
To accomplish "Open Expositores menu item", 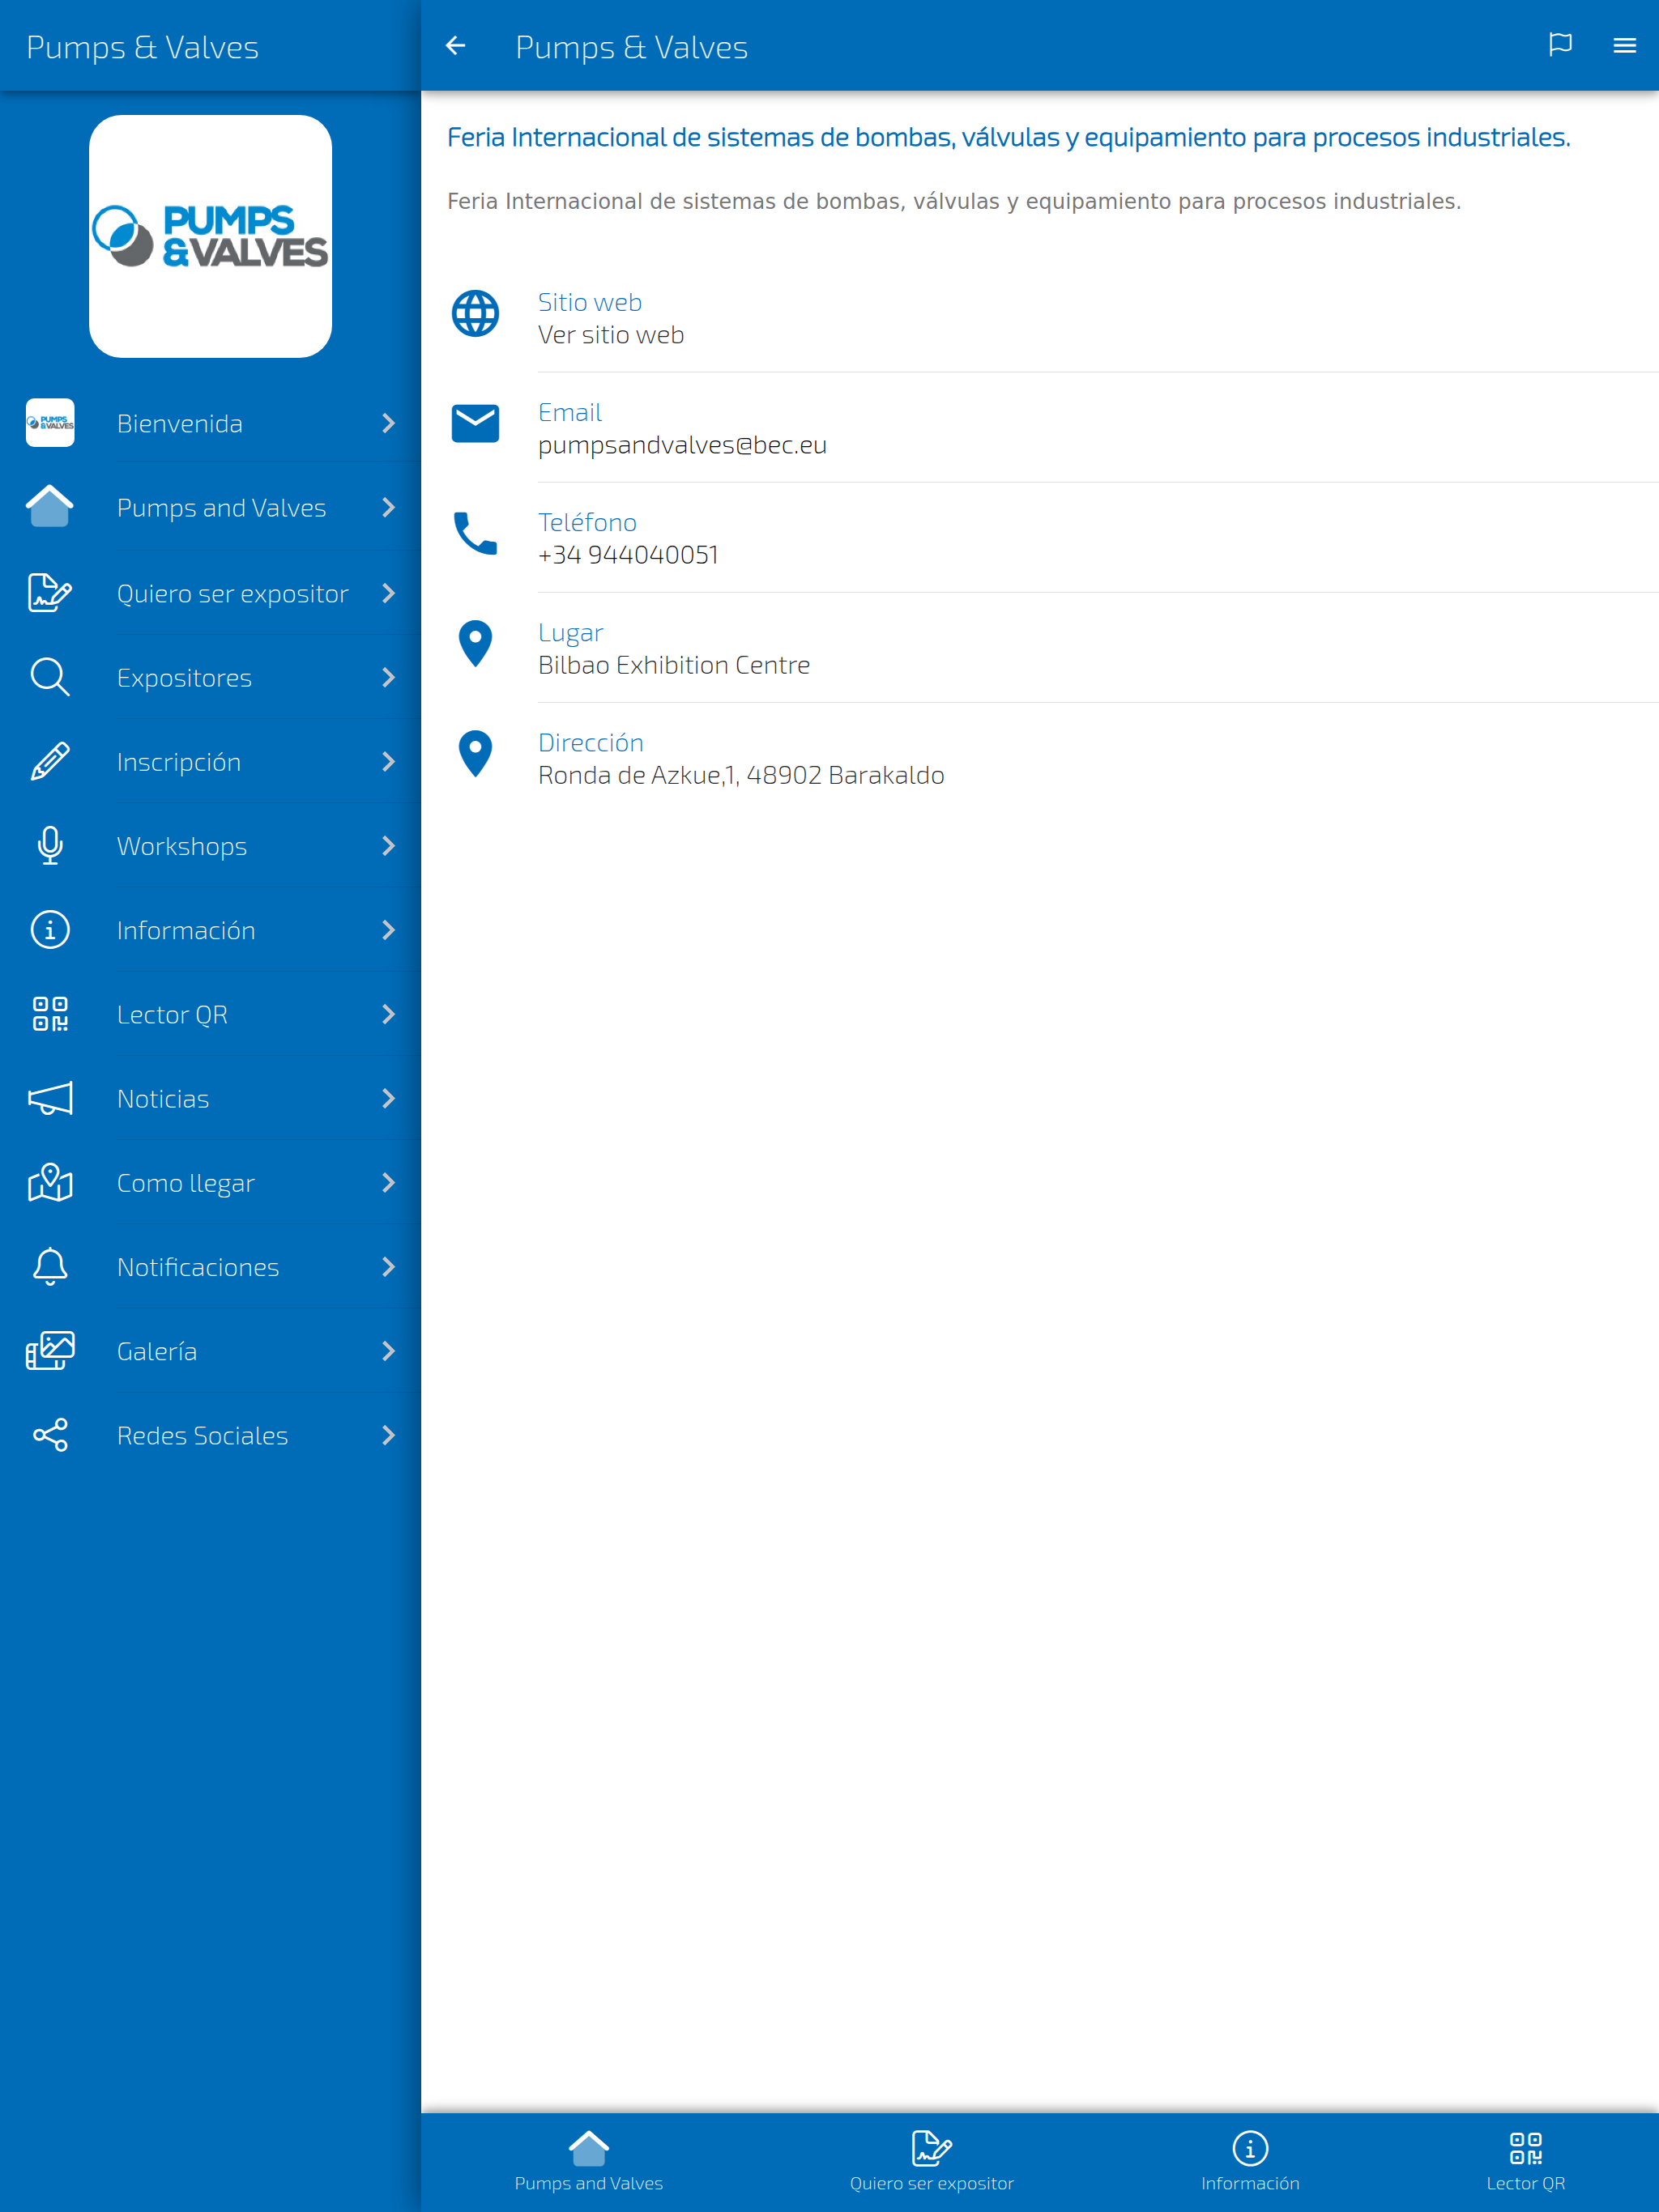I will pos(210,677).
